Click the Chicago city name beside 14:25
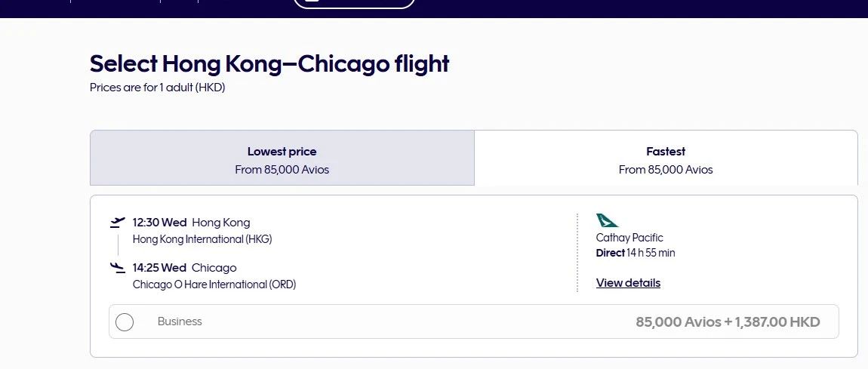Image resolution: width=868 pixels, height=369 pixels. [x=214, y=268]
